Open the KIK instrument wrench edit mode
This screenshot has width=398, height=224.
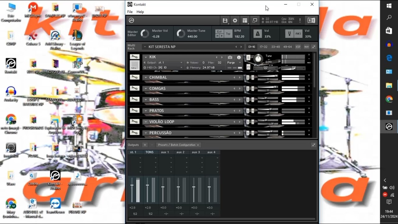(x=134, y=57)
